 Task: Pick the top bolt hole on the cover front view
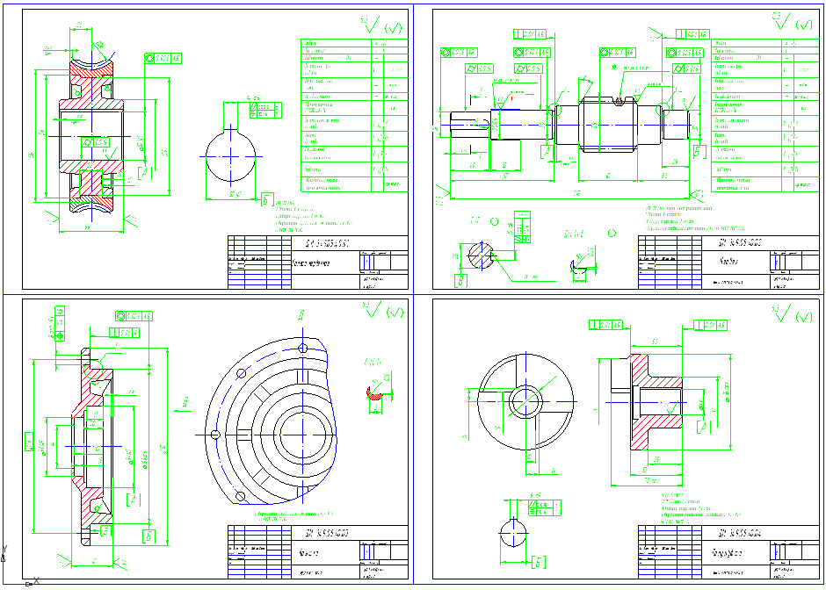pyautogui.click(x=302, y=348)
